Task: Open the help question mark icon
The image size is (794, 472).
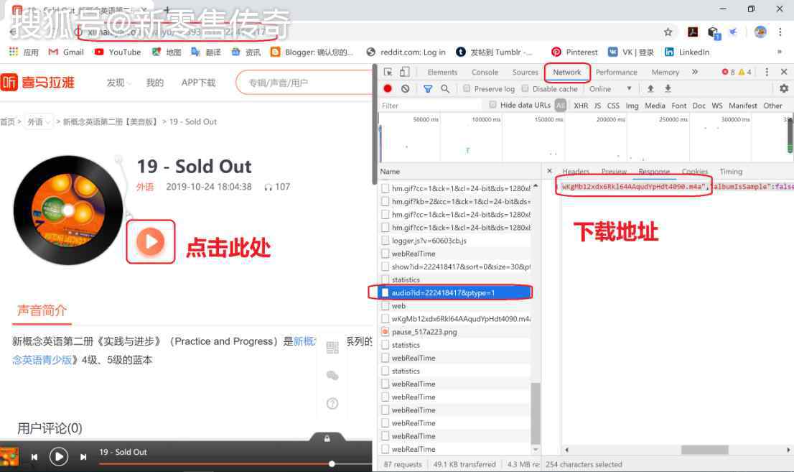Action: (332, 404)
